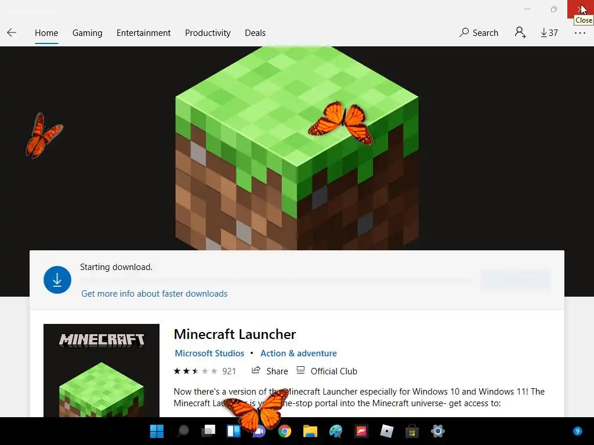The height and width of the screenshot is (445, 594).
Task: Click the blue download circle icon
Action: pos(57,280)
